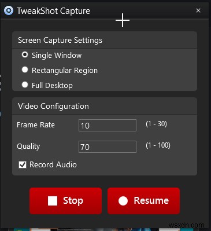Click the Frame Rate input field
This screenshot has width=211, height=231.
click(x=108, y=125)
